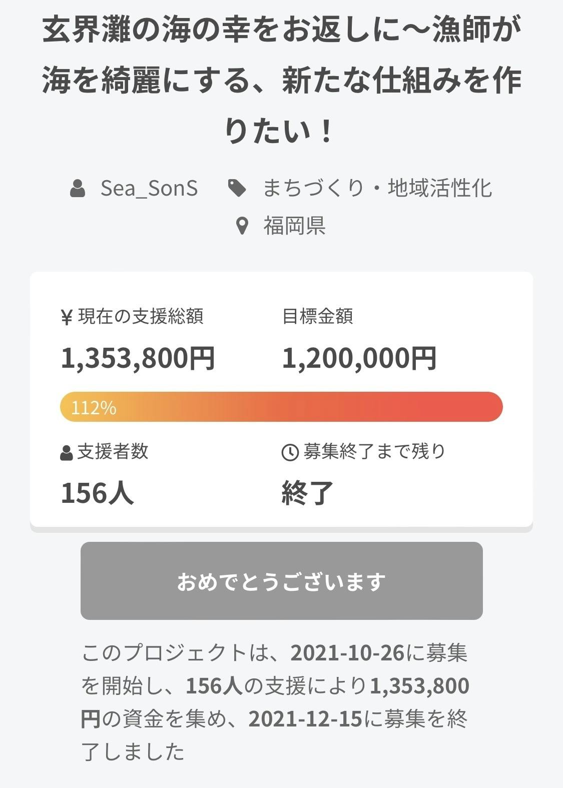Open the まちづくり・地域活性化 category link
The width and height of the screenshot is (563, 788).
point(377,189)
